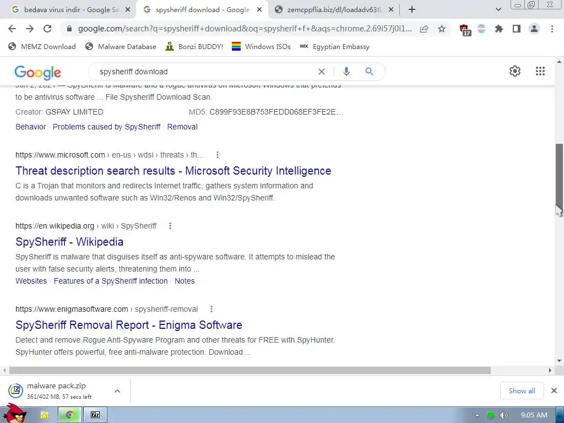Click the scroll down arrow
Viewport: 564px width, 423px height.
tap(559, 361)
